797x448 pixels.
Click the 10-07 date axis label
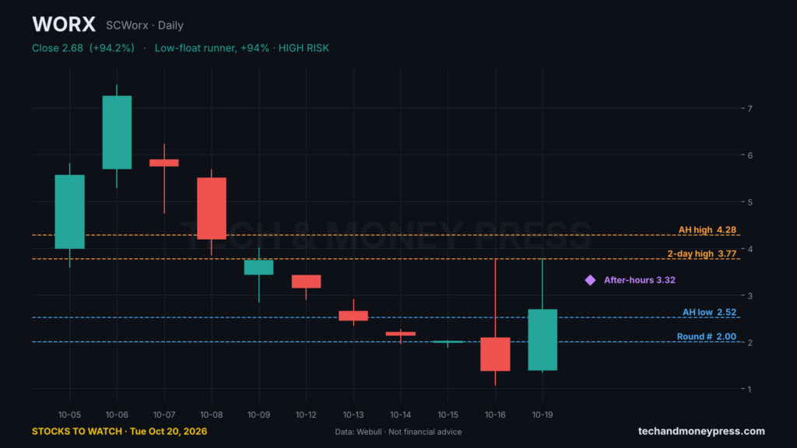(164, 415)
